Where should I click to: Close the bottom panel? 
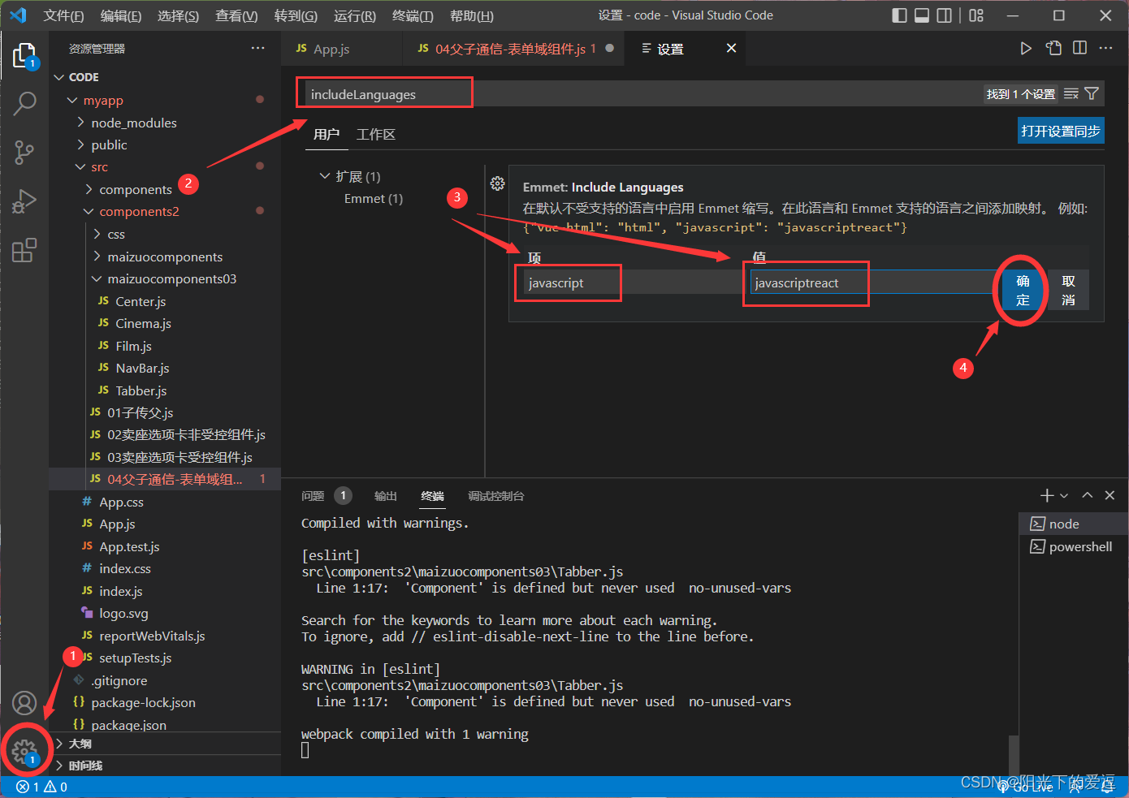click(1110, 495)
